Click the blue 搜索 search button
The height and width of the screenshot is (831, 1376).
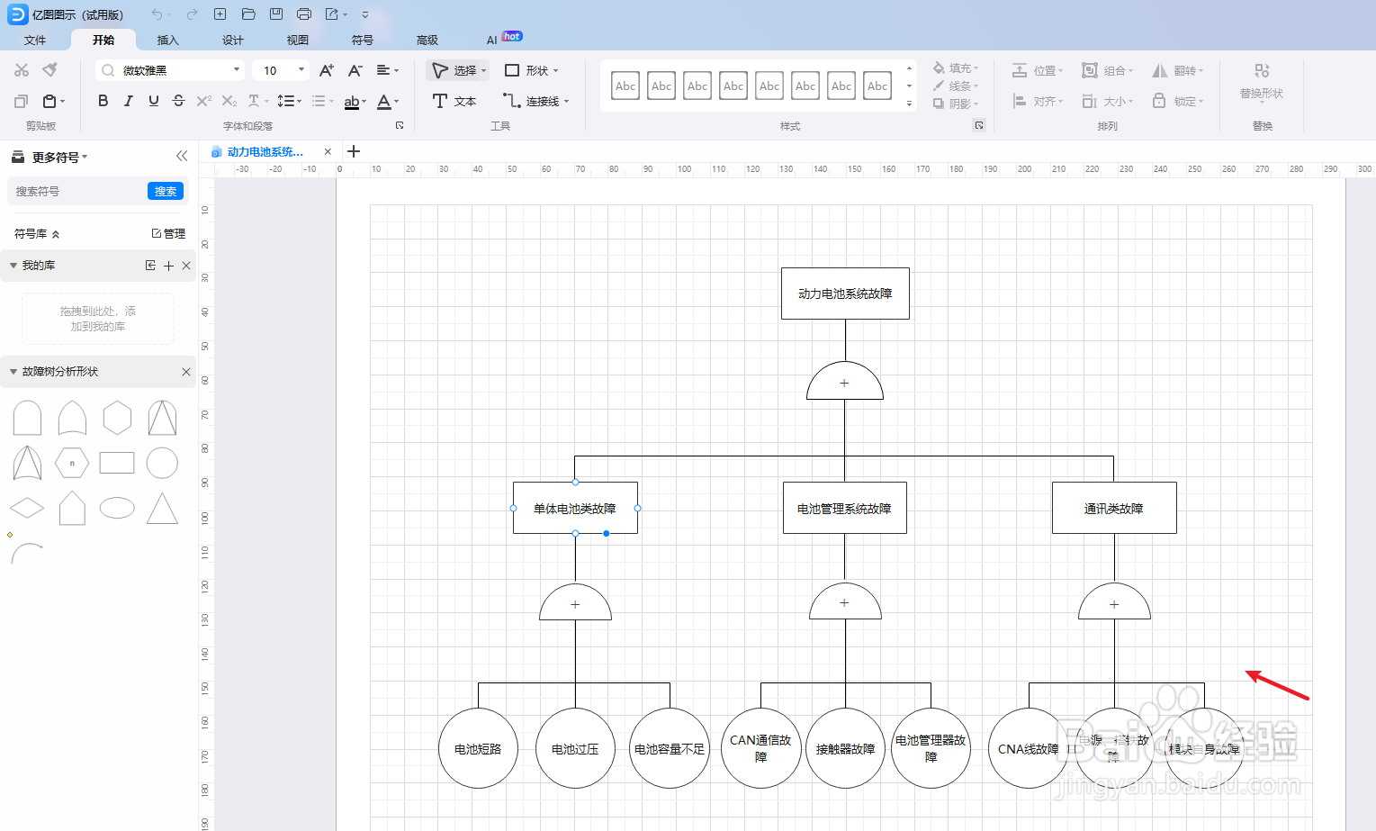166,191
